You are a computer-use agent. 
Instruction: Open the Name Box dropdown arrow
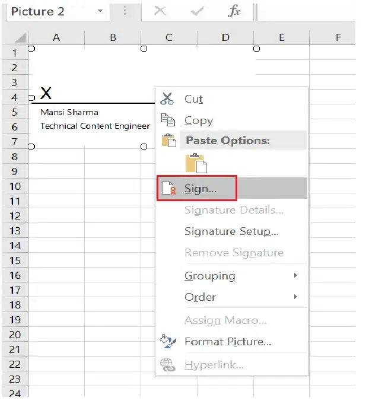coord(99,11)
